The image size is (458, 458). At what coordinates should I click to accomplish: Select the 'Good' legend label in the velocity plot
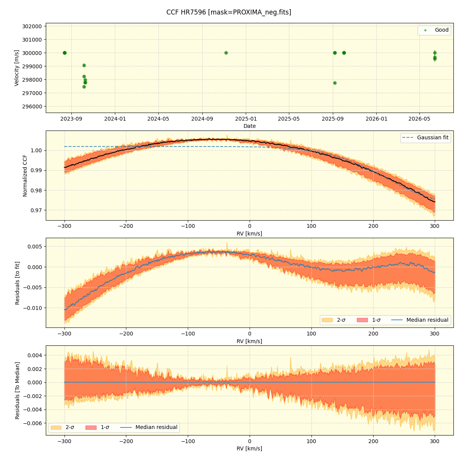(x=442, y=30)
